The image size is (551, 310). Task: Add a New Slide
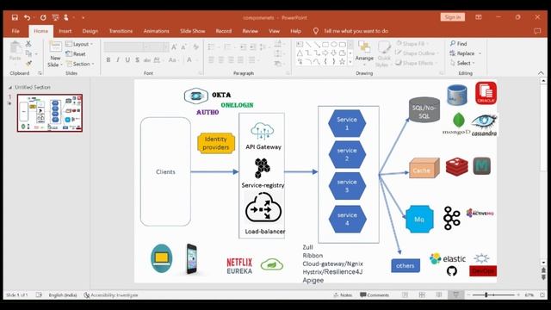click(55, 53)
